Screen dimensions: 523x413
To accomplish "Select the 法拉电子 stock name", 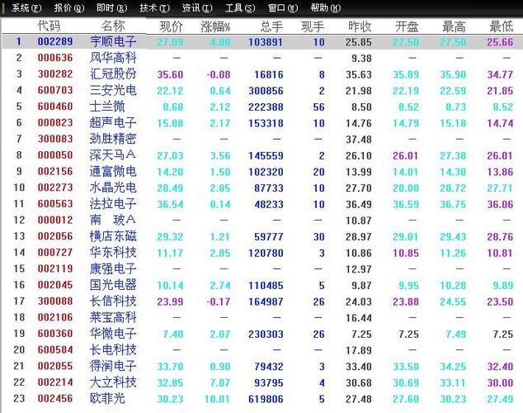I will click(x=113, y=204).
